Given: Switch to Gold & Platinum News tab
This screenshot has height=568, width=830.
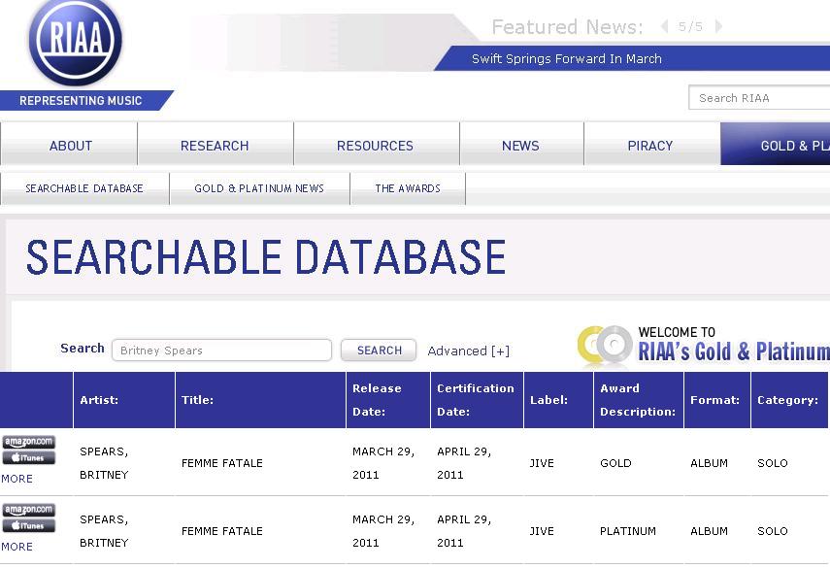Looking at the screenshot, I should point(259,188).
